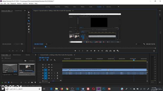Click Program monitor timecode 00:00:13:03

39,44
